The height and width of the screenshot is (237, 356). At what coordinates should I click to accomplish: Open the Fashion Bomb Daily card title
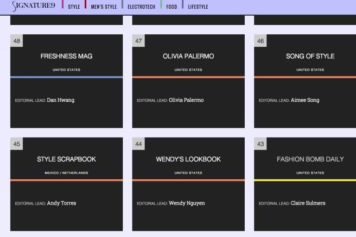click(310, 159)
